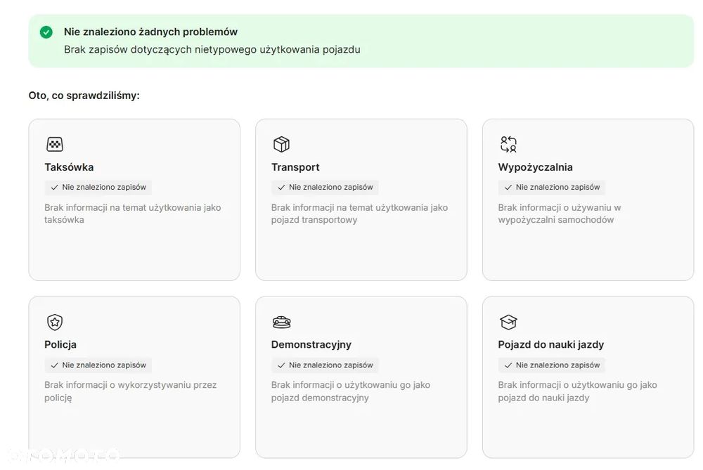Click the box icon above Transport
This screenshot has width=703, height=470.
pyautogui.click(x=281, y=145)
